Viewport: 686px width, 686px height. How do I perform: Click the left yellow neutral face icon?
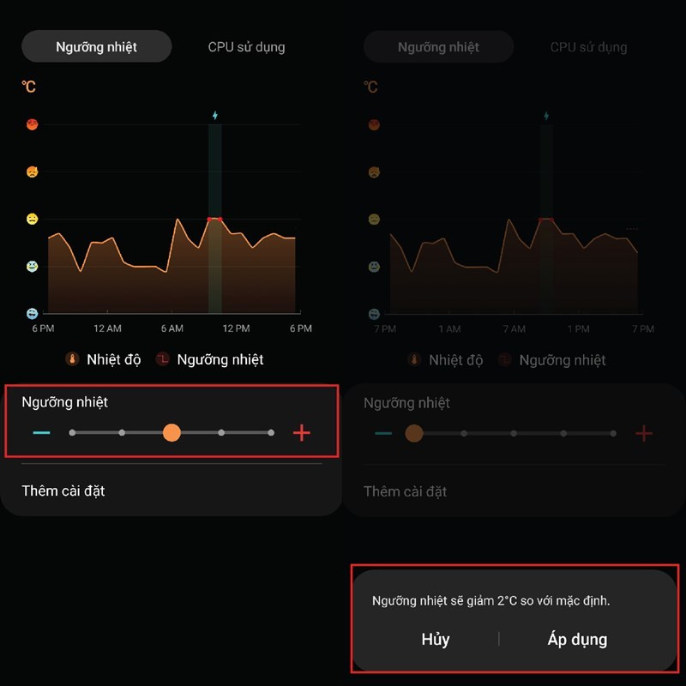click(32, 219)
